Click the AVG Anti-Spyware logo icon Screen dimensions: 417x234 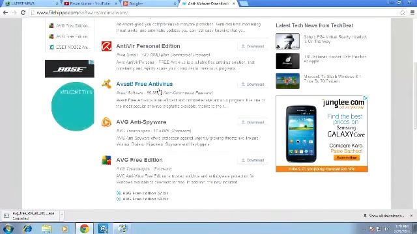[x=106, y=122]
